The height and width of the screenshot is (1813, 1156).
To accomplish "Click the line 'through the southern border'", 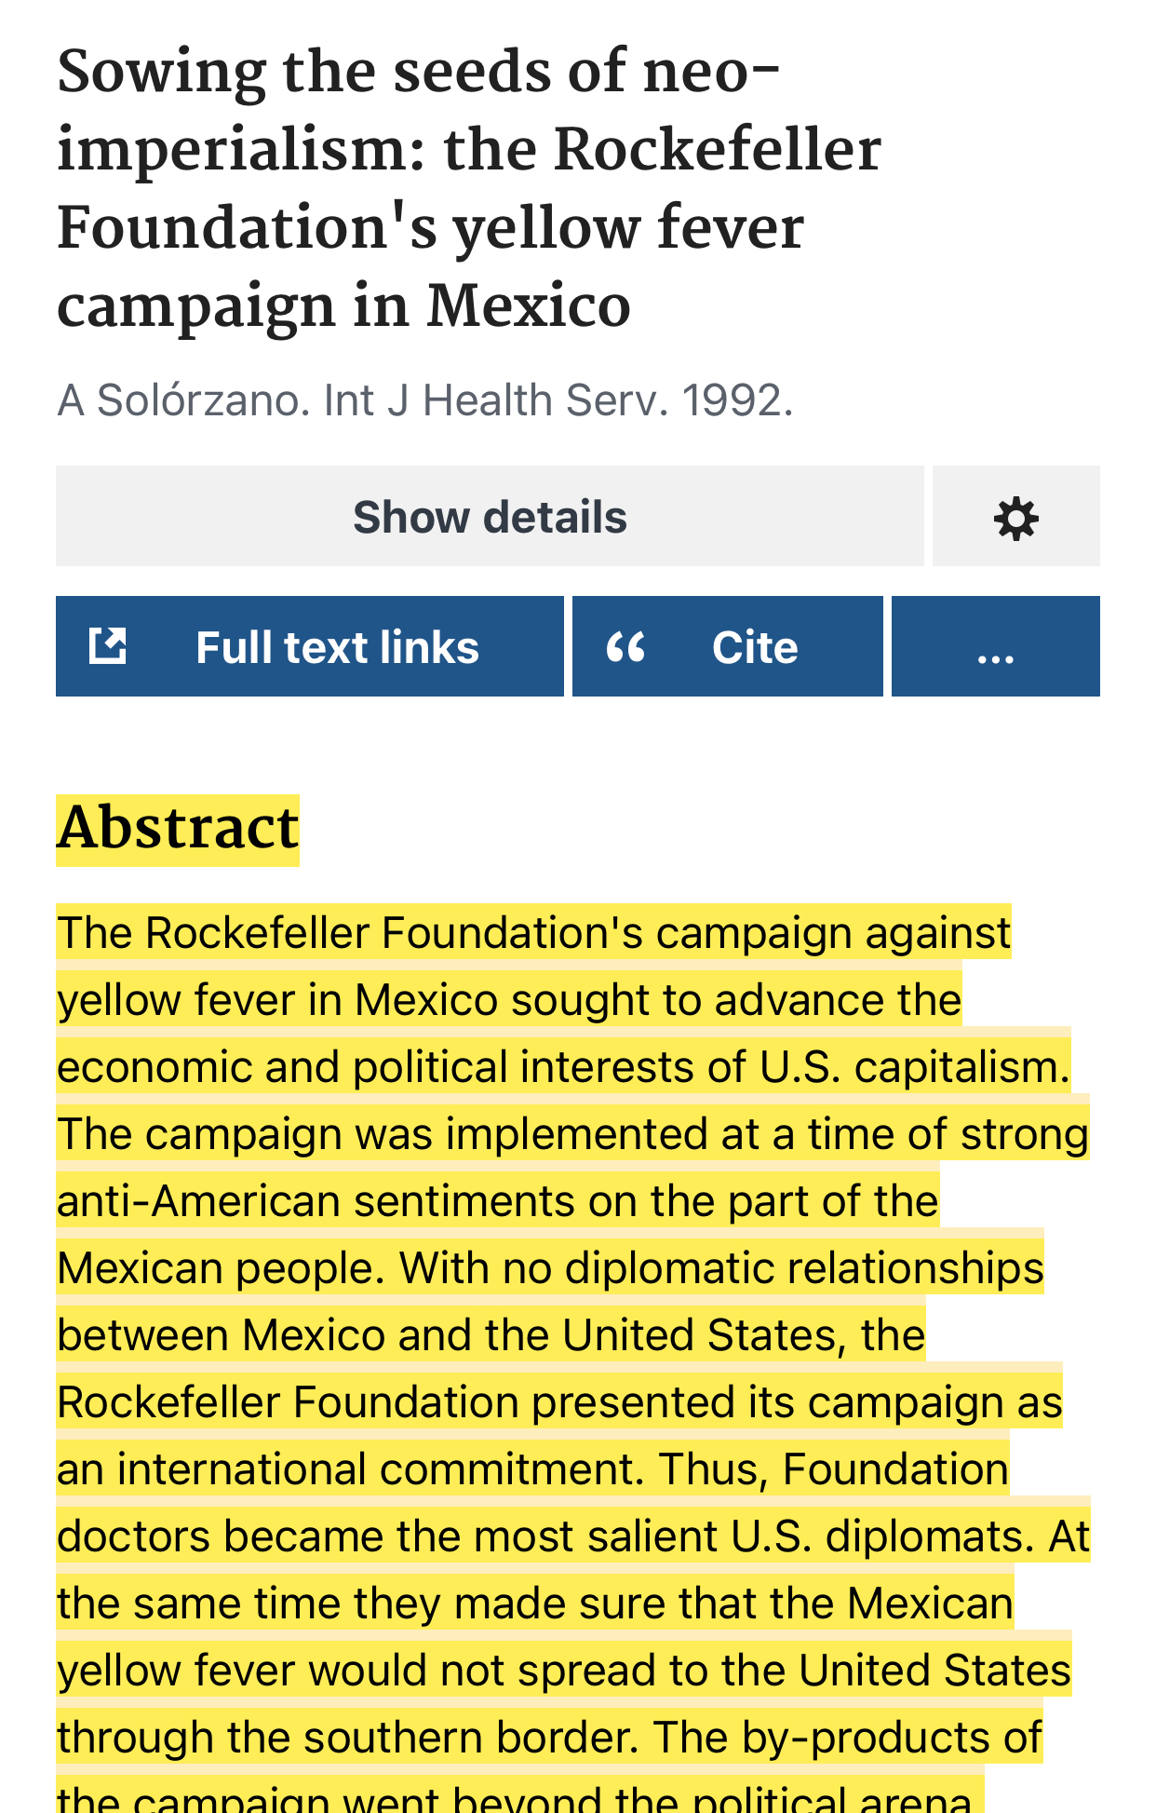I will 348,1738.
